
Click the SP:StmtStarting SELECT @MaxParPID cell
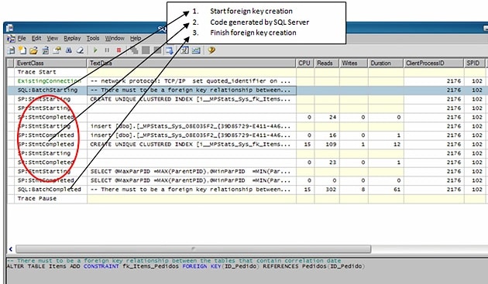pos(191,171)
